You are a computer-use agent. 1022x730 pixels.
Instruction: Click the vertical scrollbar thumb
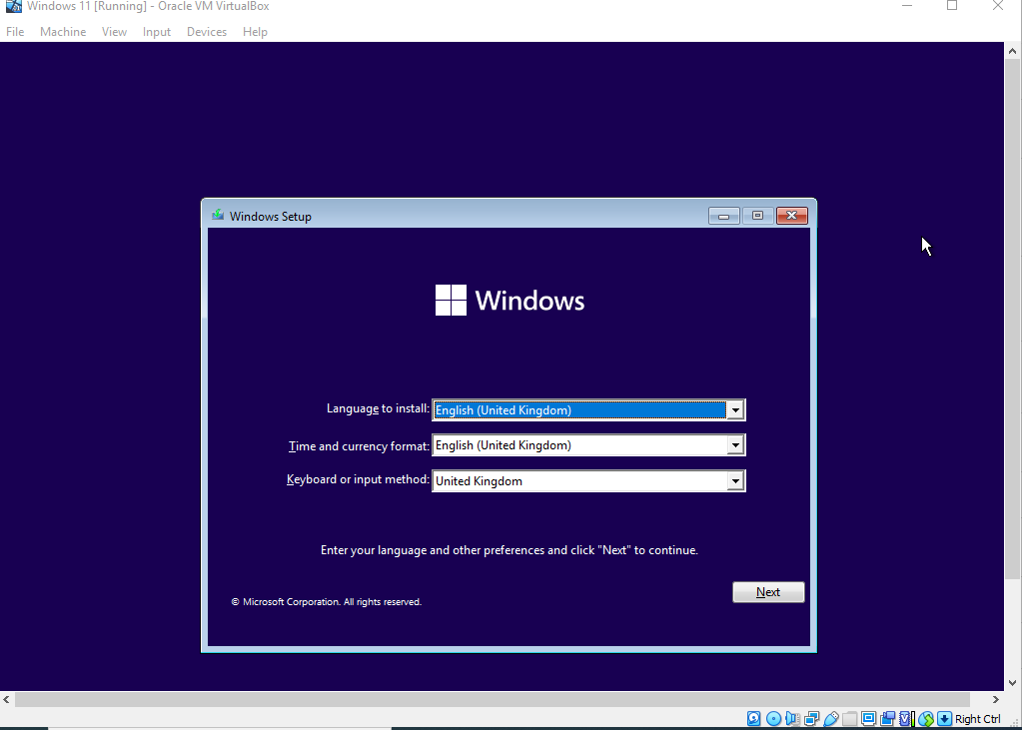[x=1012, y=320]
